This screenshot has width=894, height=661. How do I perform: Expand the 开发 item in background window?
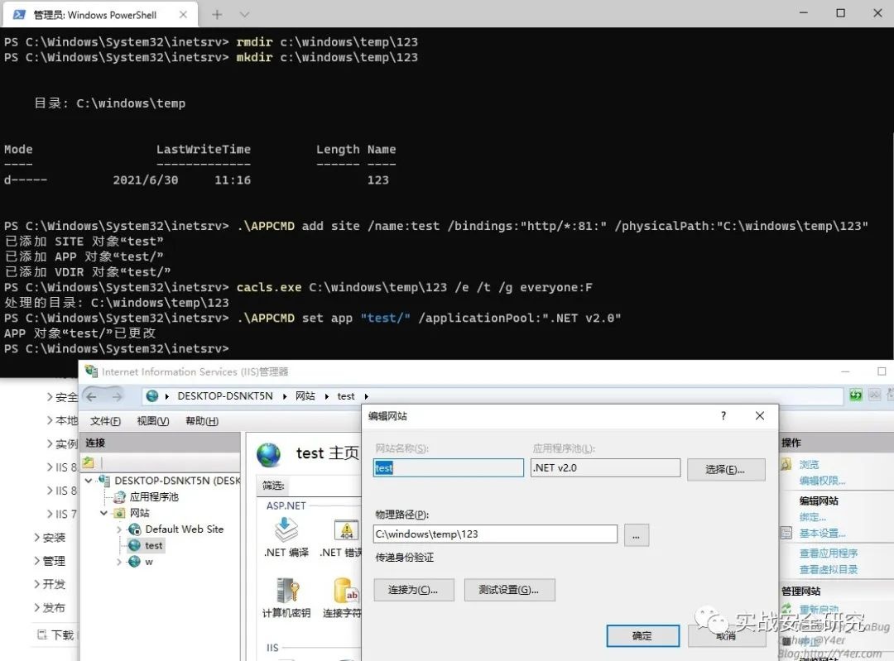click(x=36, y=584)
